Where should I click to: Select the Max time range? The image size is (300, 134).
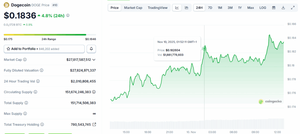coord(250,8)
